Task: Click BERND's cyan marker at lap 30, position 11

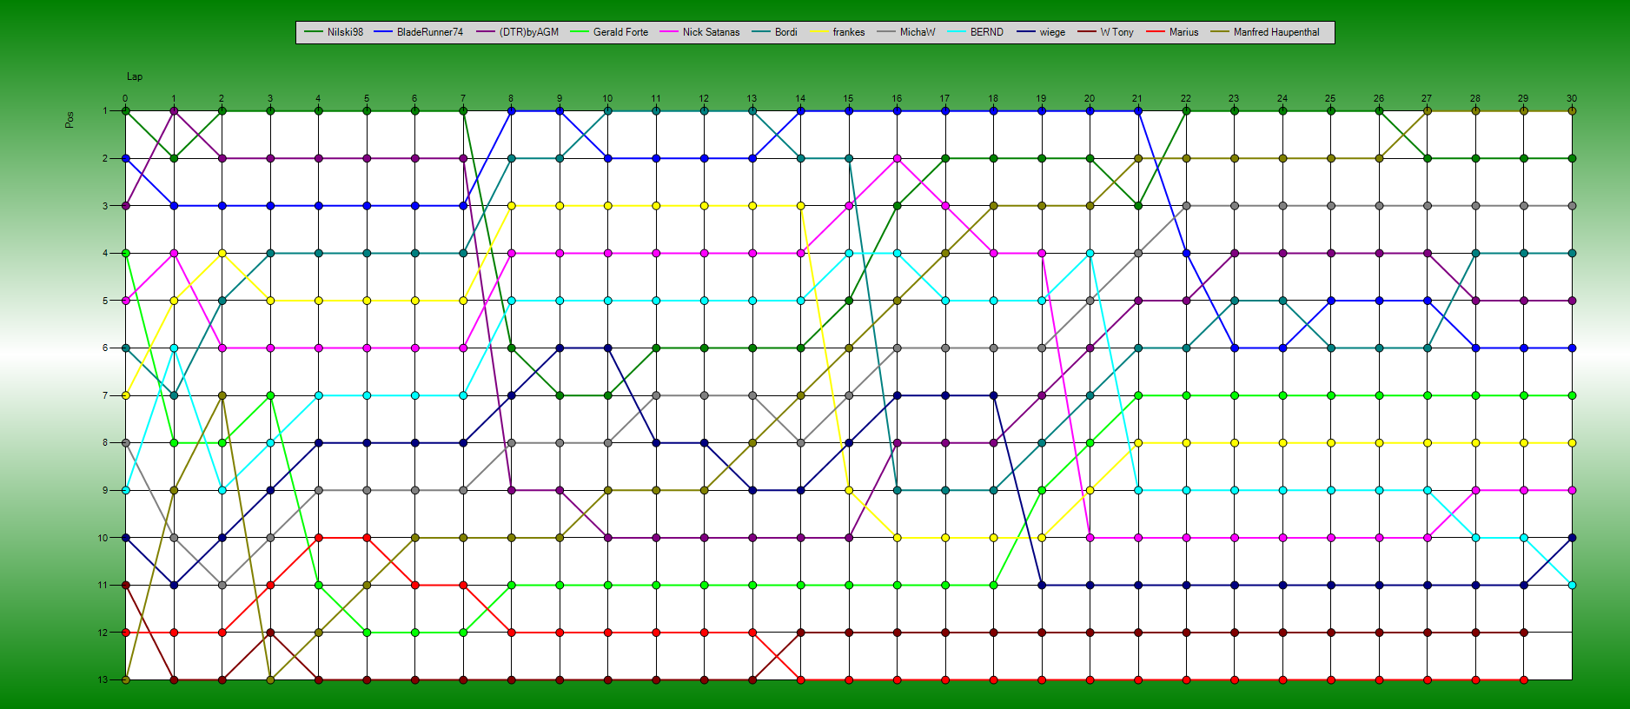Action: coord(1572,585)
